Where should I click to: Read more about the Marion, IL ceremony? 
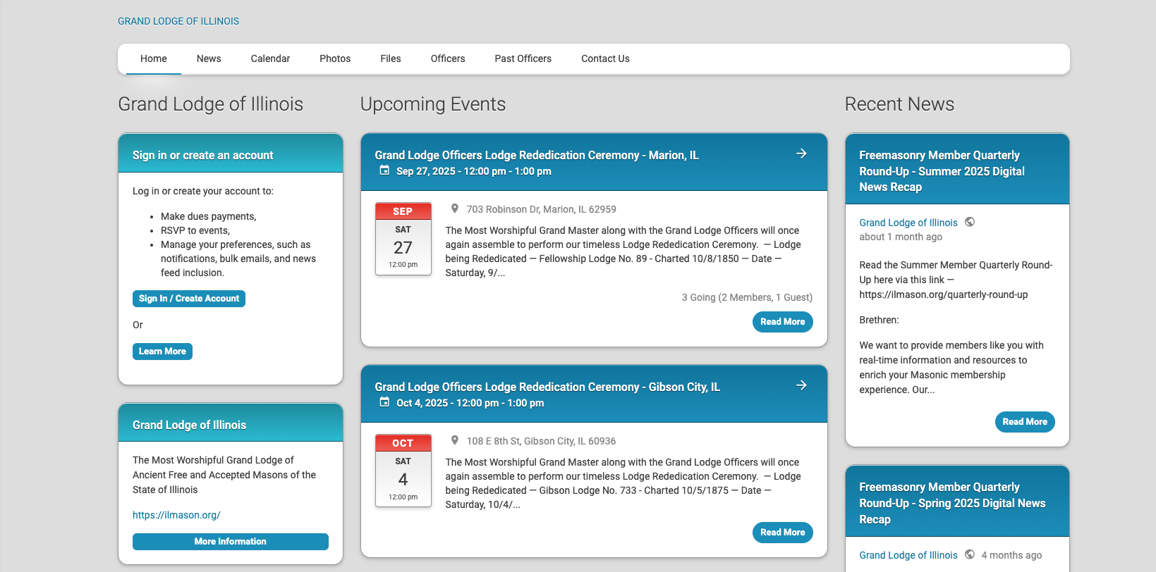point(783,322)
